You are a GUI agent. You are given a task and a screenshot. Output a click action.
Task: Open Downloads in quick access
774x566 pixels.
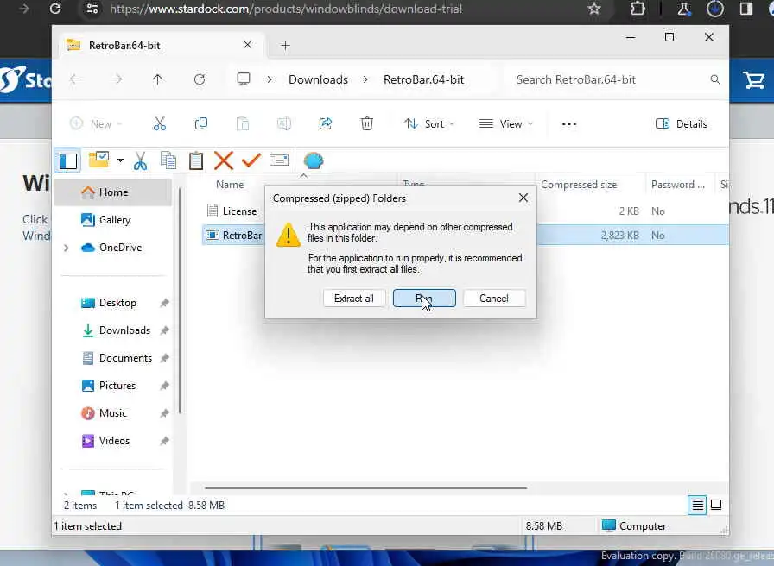pos(113,330)
